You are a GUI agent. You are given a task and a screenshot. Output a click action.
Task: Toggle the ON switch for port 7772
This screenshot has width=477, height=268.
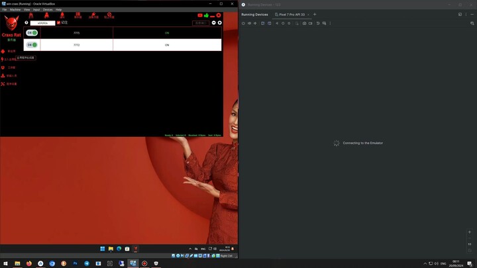click(32, 45)
